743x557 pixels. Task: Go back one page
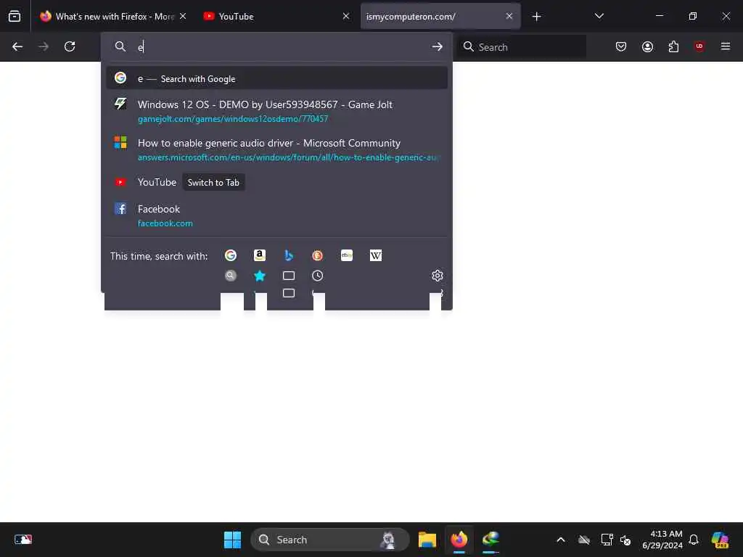pyautogui.click(x=17, y=46)
